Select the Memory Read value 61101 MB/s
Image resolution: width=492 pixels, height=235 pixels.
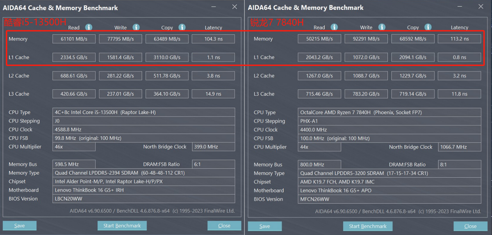tap(74, 39)
